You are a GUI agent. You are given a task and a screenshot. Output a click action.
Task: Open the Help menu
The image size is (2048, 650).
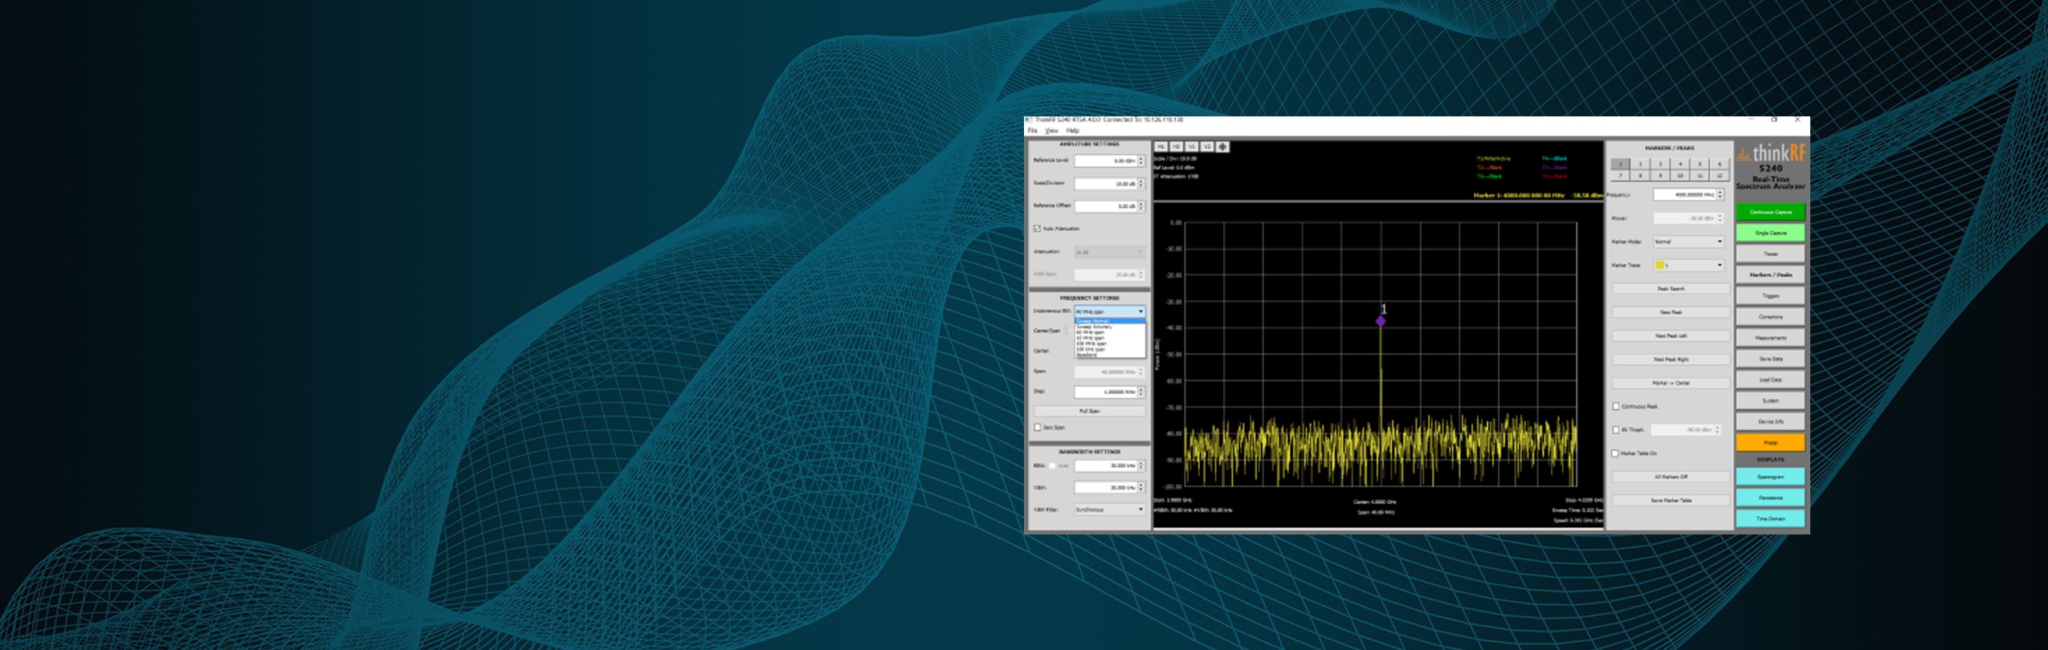(1073, 131)
